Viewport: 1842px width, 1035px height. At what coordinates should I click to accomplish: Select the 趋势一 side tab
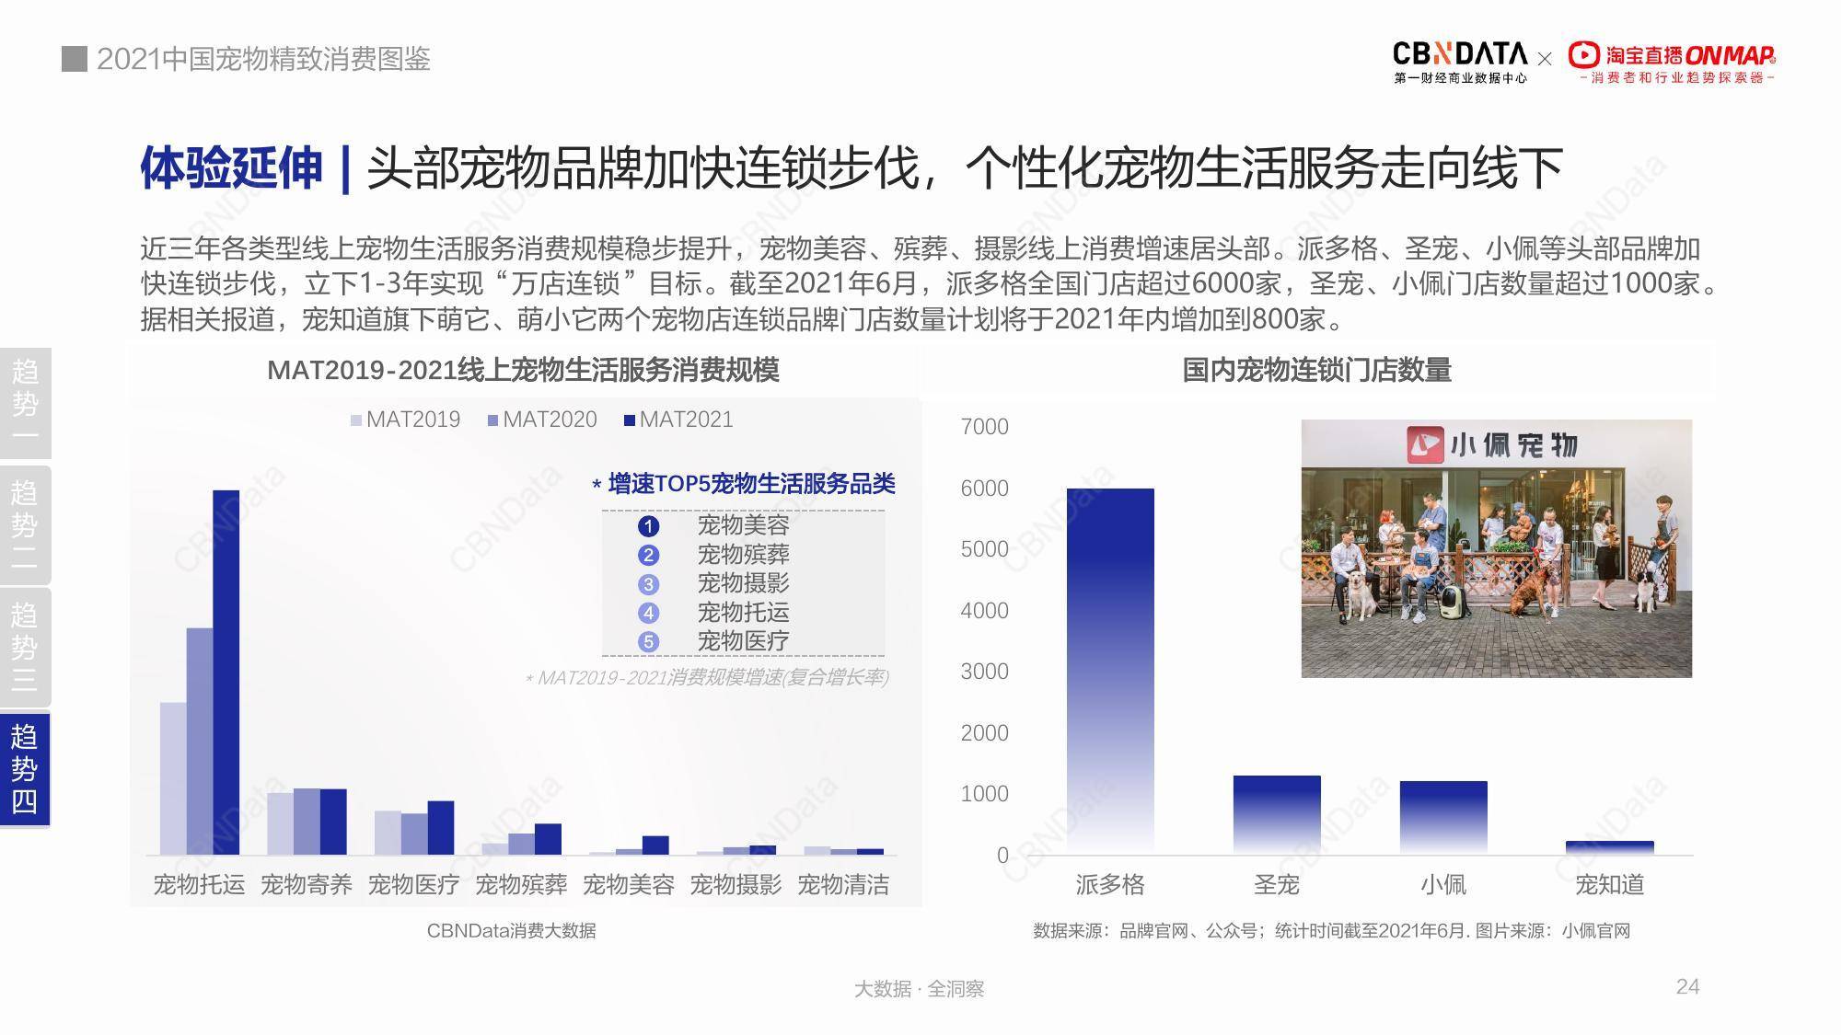pyautogui.click(x=25, y=403)
